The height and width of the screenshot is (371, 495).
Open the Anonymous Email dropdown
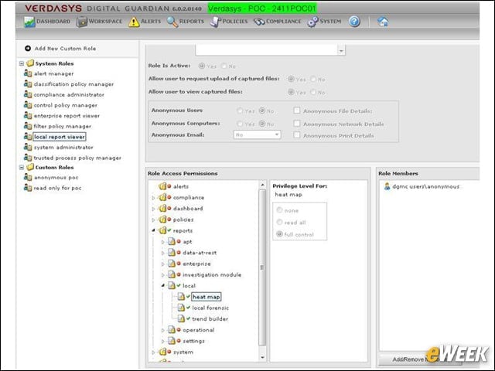coord(257,134)
